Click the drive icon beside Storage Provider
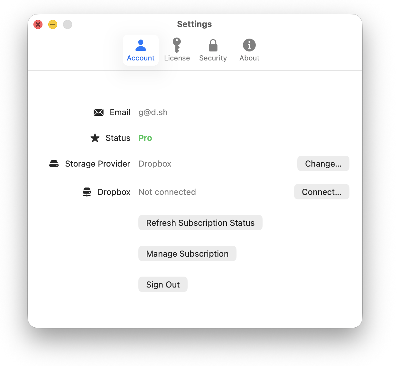The width and height of the screenshot is (399, 366). pos(54,163)
